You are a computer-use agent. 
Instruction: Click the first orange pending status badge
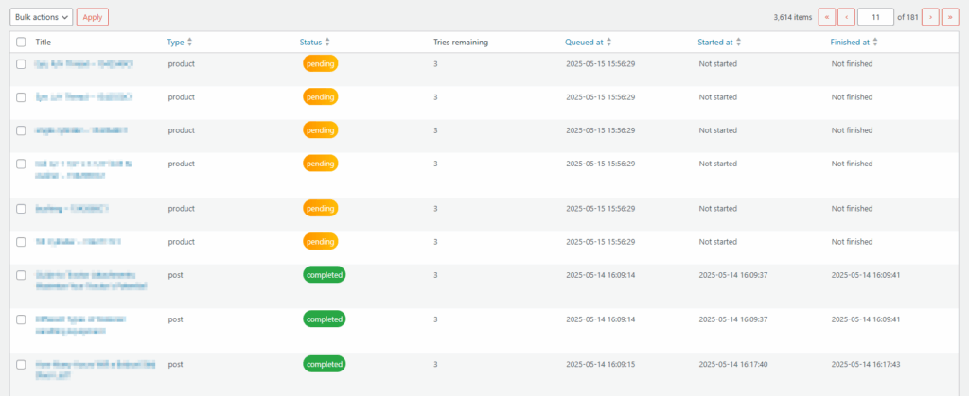[320, 64]
